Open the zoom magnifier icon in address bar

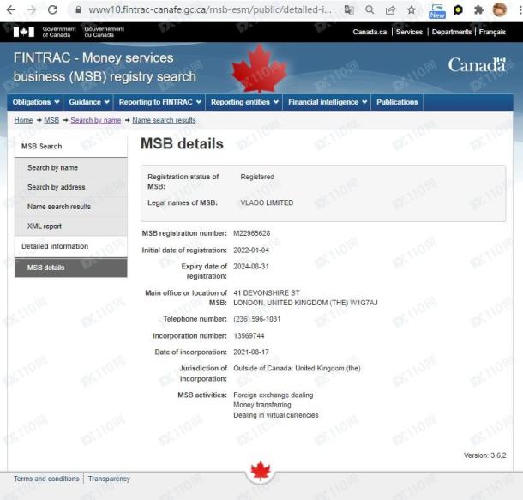[370, 10]
